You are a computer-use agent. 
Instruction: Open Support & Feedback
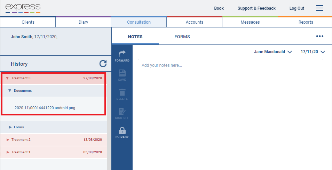(256, 8)
